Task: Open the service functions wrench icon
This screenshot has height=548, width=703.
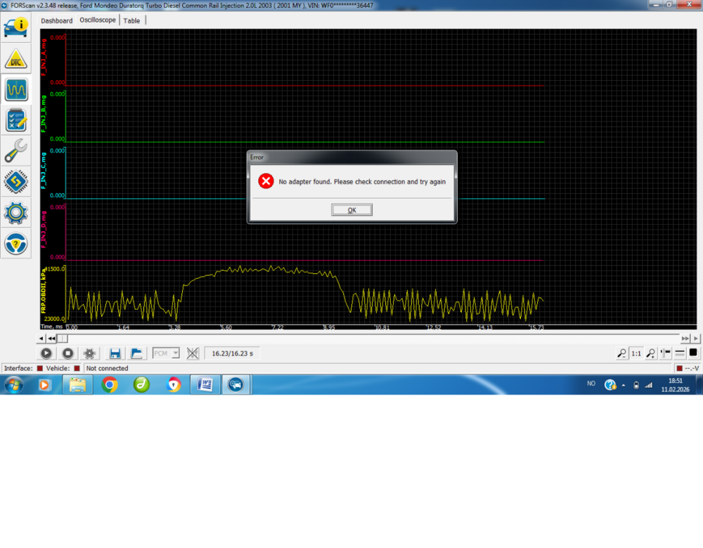Action: pos(15,151)
